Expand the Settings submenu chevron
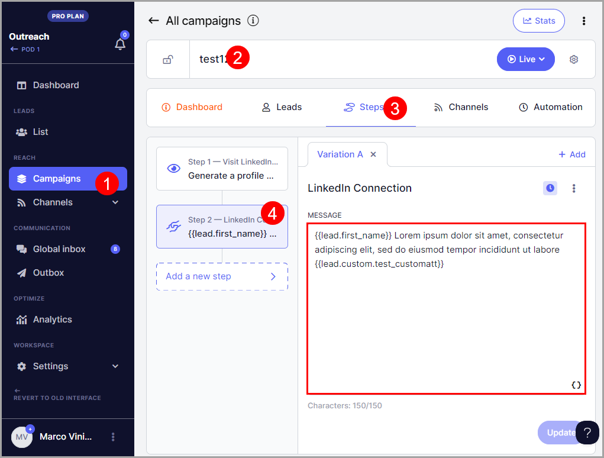This screenshot has height=458, width=604. point(115,366)
